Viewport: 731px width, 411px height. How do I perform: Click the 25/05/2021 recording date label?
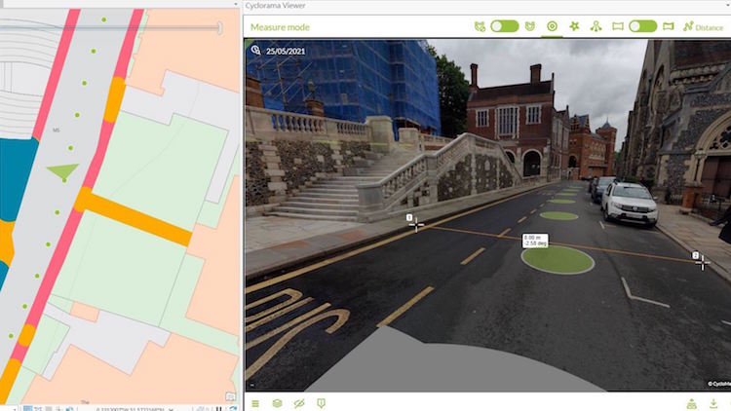pos(287,50)
